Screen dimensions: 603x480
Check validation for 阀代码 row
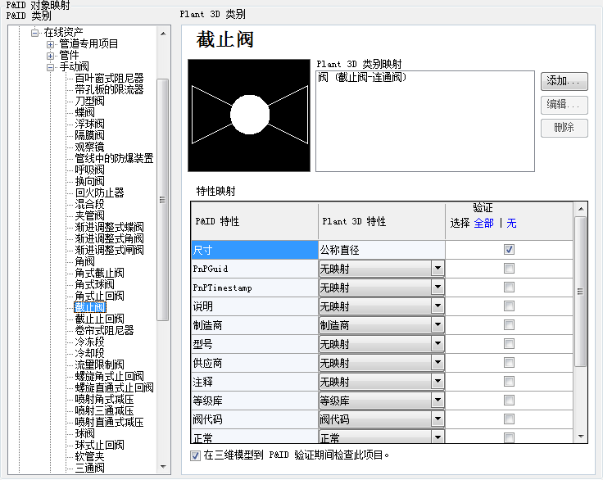509,419
